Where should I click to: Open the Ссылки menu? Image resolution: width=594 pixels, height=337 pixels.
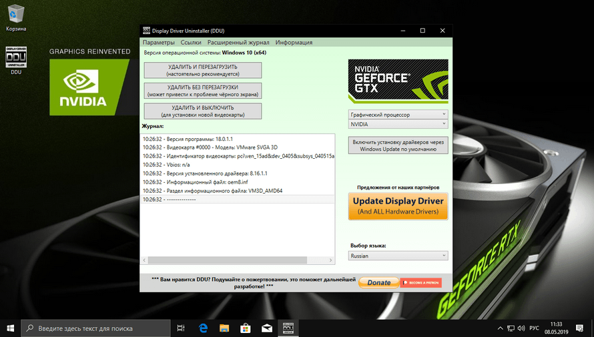(191, 43)
